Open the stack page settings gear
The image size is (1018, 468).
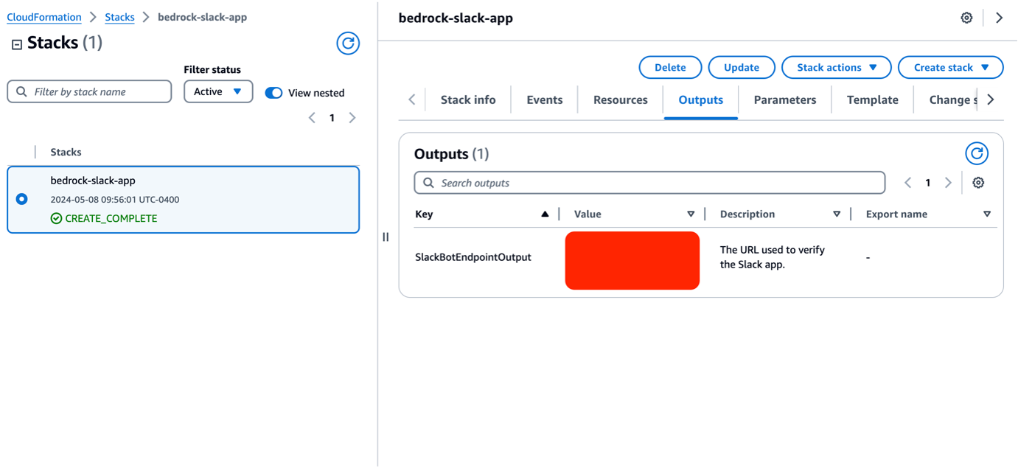point(966,17)
